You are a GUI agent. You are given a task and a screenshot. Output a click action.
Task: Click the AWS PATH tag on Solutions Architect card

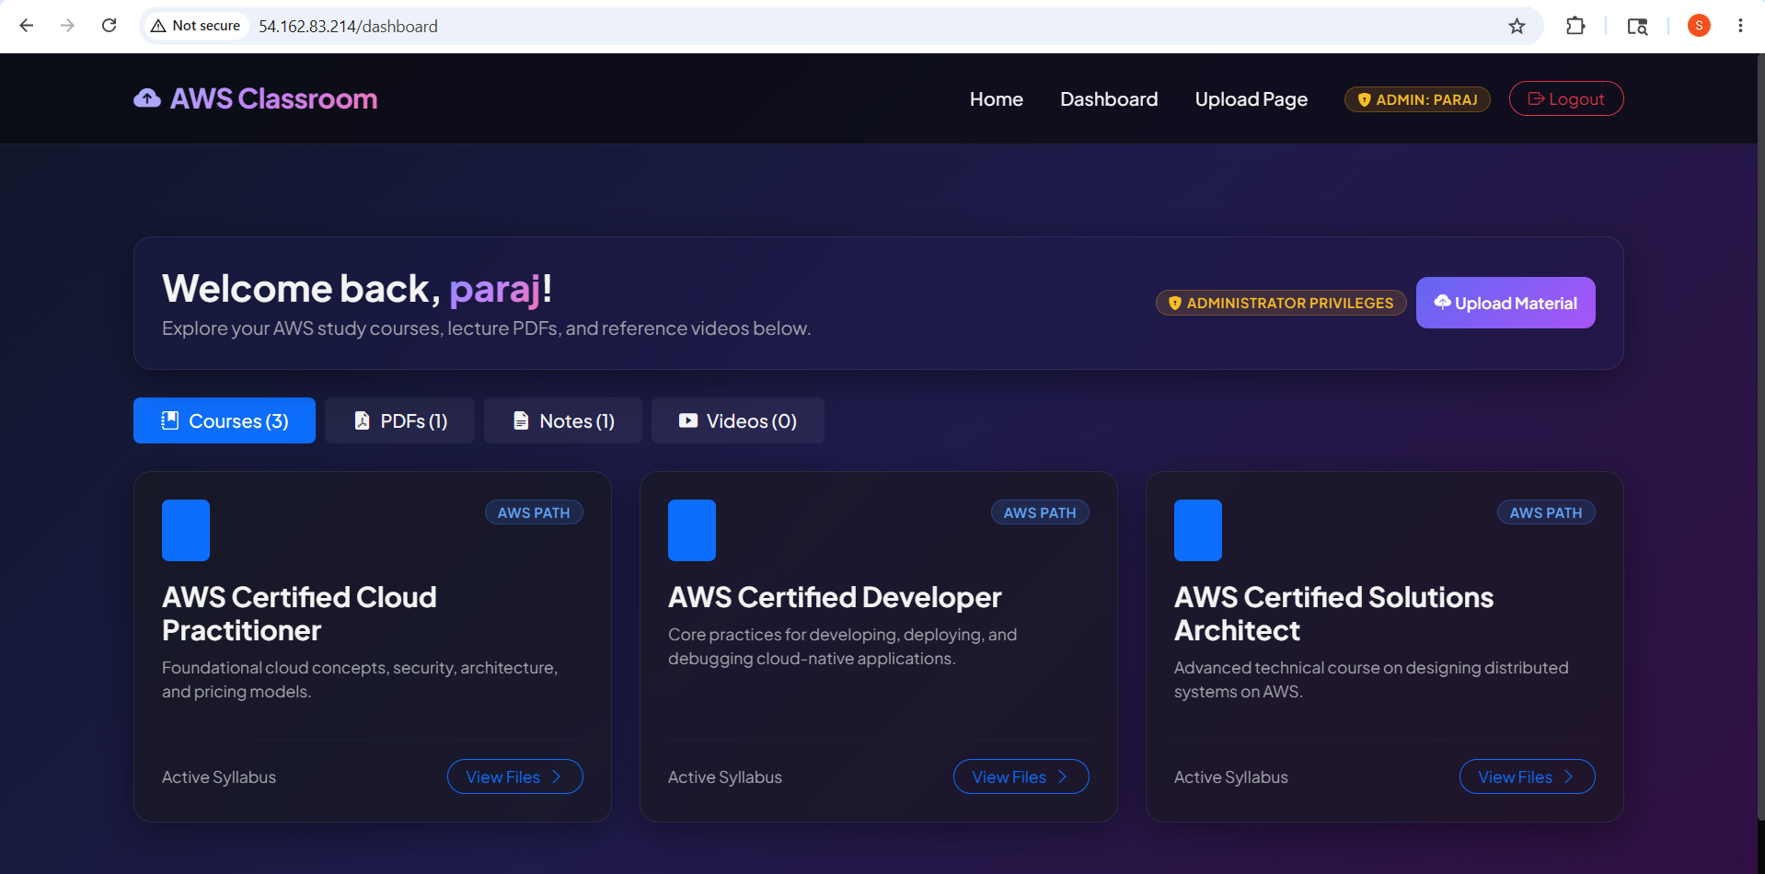[x=1546, y=512]
